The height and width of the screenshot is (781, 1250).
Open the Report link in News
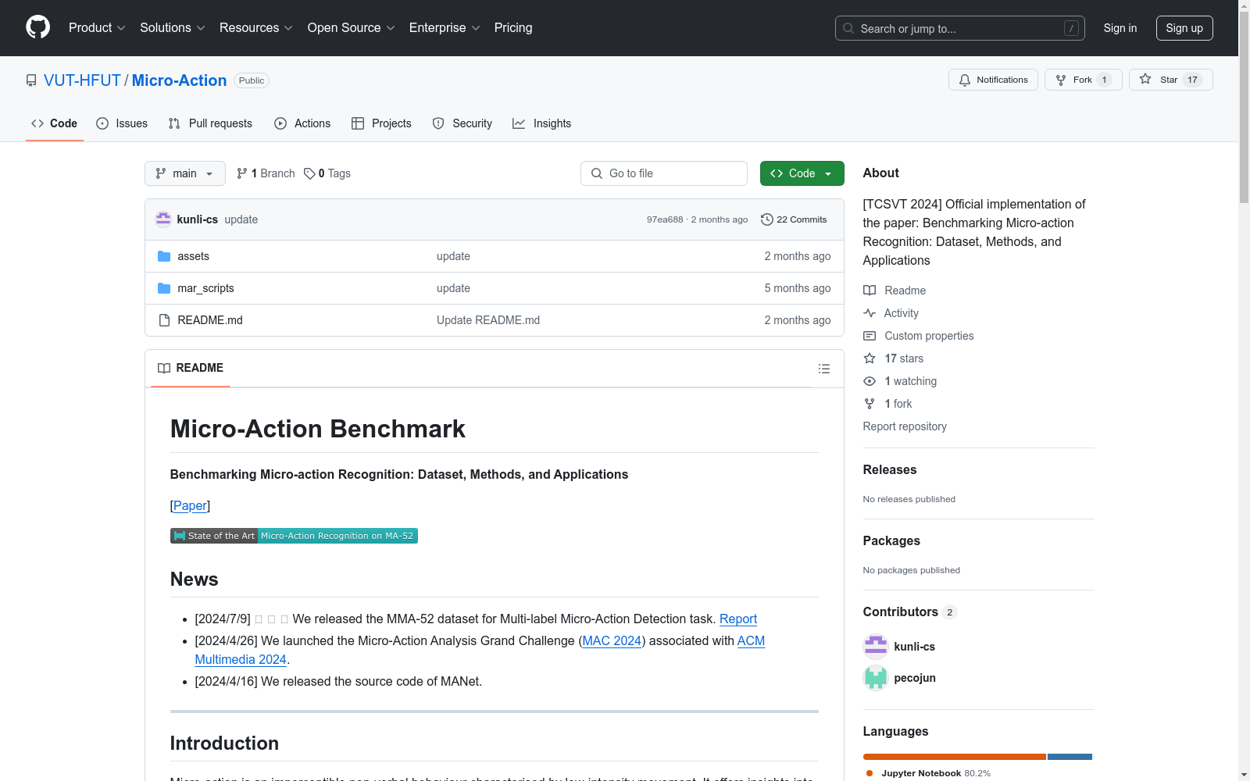738,619
